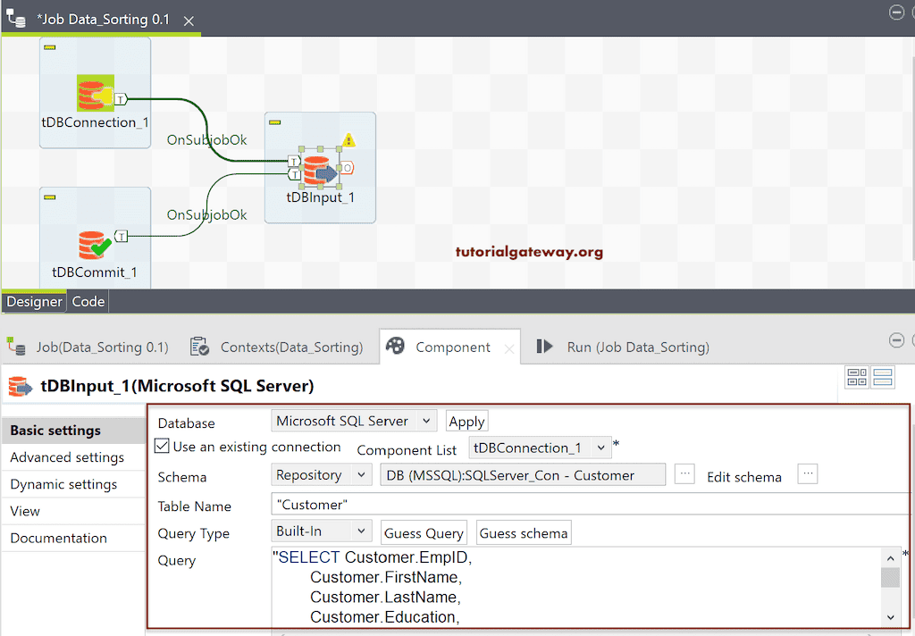
Task: Click the Apply button next to the database type
Action: click(x=466, y=420)
